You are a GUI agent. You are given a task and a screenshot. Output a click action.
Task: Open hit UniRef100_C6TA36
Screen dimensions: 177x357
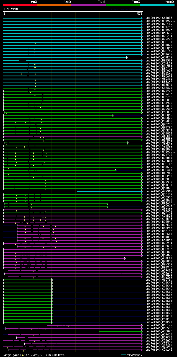(x=159, y=18)
